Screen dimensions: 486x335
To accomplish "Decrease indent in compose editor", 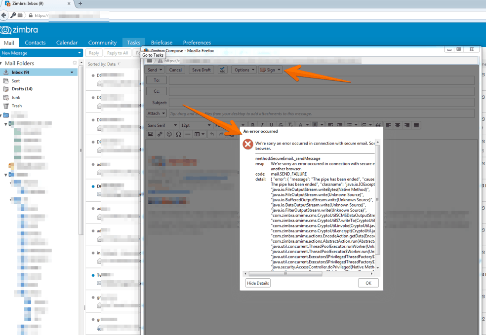I will coord(331,125).
